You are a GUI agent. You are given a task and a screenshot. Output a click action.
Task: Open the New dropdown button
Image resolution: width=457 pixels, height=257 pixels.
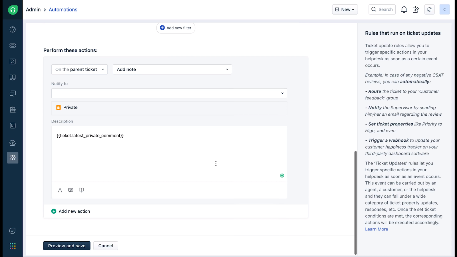pos(345,9)
